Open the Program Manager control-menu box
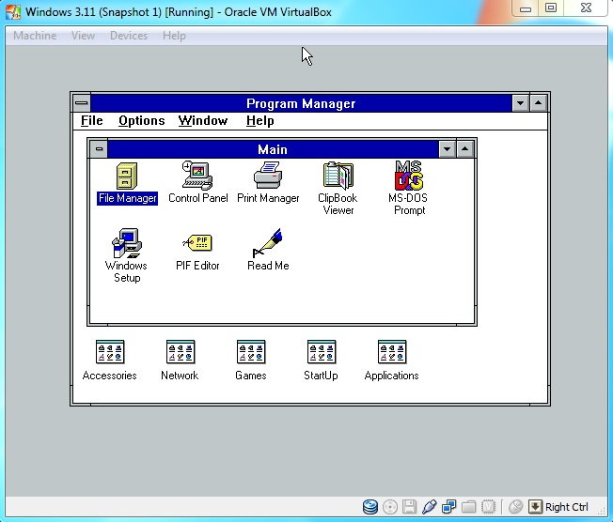Screen dimensions: 613x522 [x=82, y=103]
